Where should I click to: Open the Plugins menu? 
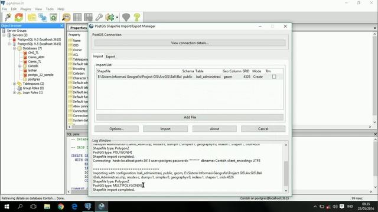[26, 9]
